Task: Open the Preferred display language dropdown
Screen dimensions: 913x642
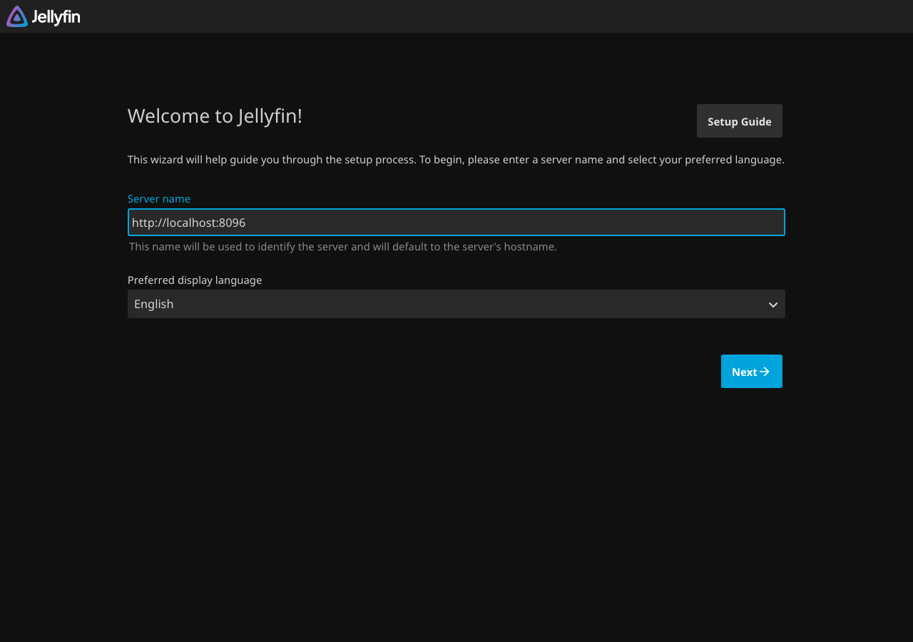Action: click(x=456, y=304)
